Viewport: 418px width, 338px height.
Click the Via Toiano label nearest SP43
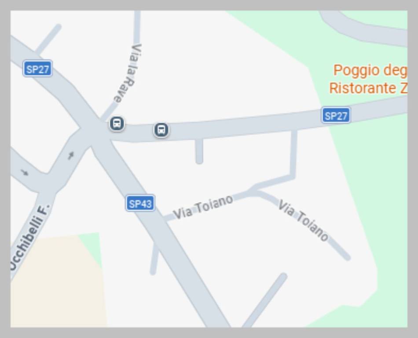pos(203,207)
